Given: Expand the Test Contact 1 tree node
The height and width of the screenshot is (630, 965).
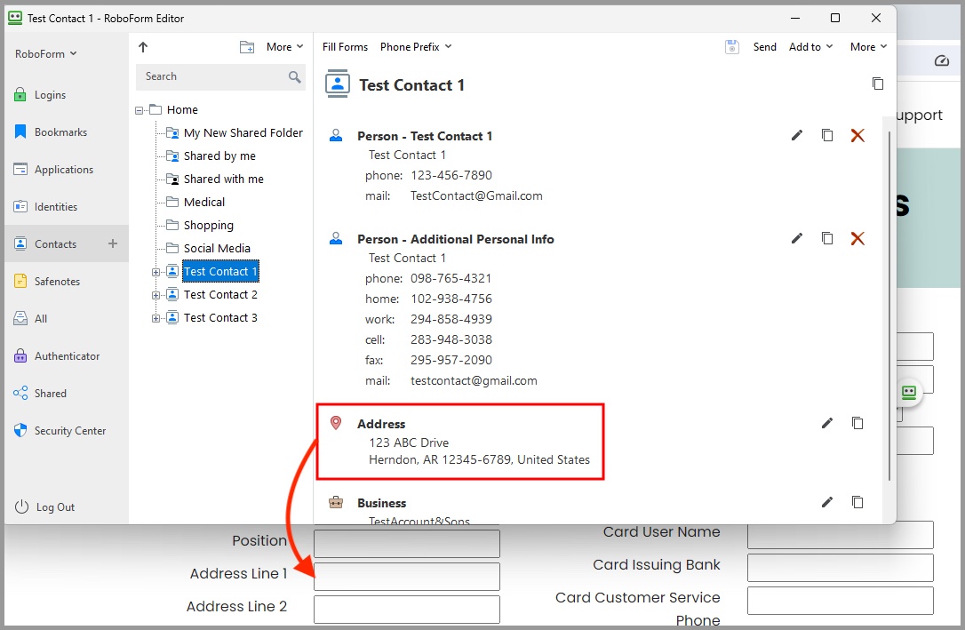Looking at the screenshot, I should [156, 272].
